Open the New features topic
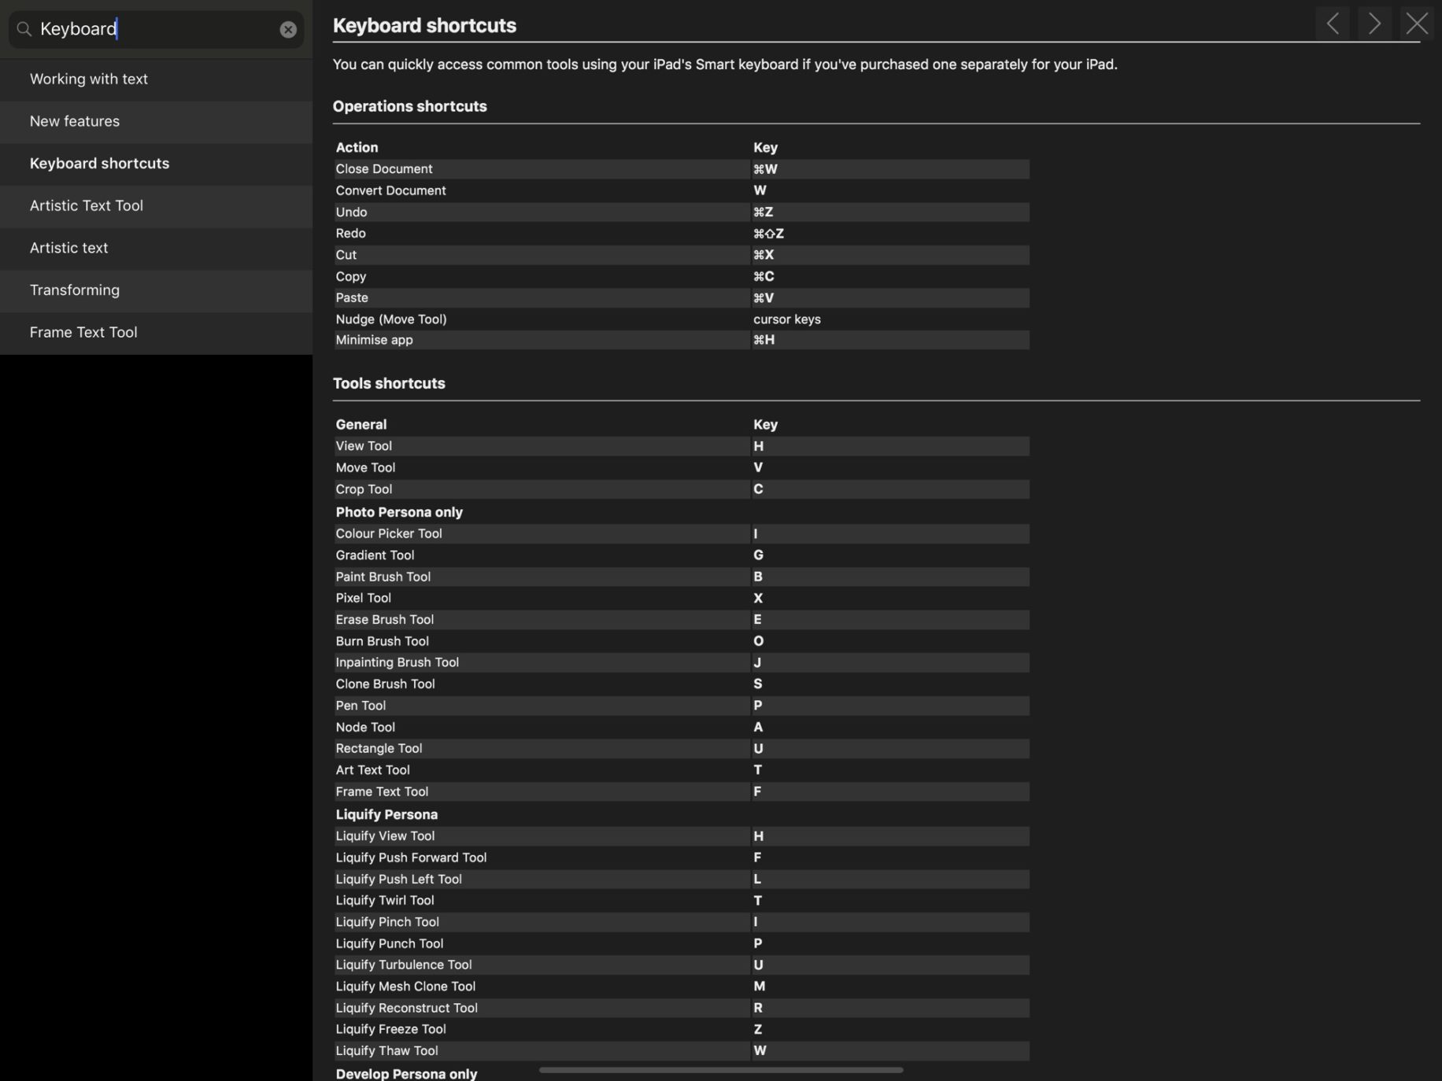The image size is (1442, 1081). 75,121
